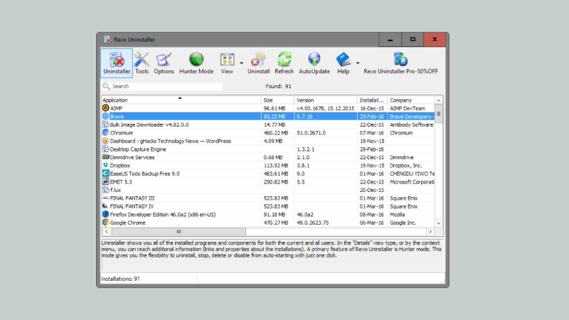Open the Options toolbar icon

click(164, 63)
